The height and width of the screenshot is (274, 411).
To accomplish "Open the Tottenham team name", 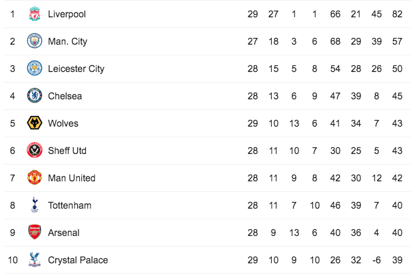I will (x=70, y=205).
